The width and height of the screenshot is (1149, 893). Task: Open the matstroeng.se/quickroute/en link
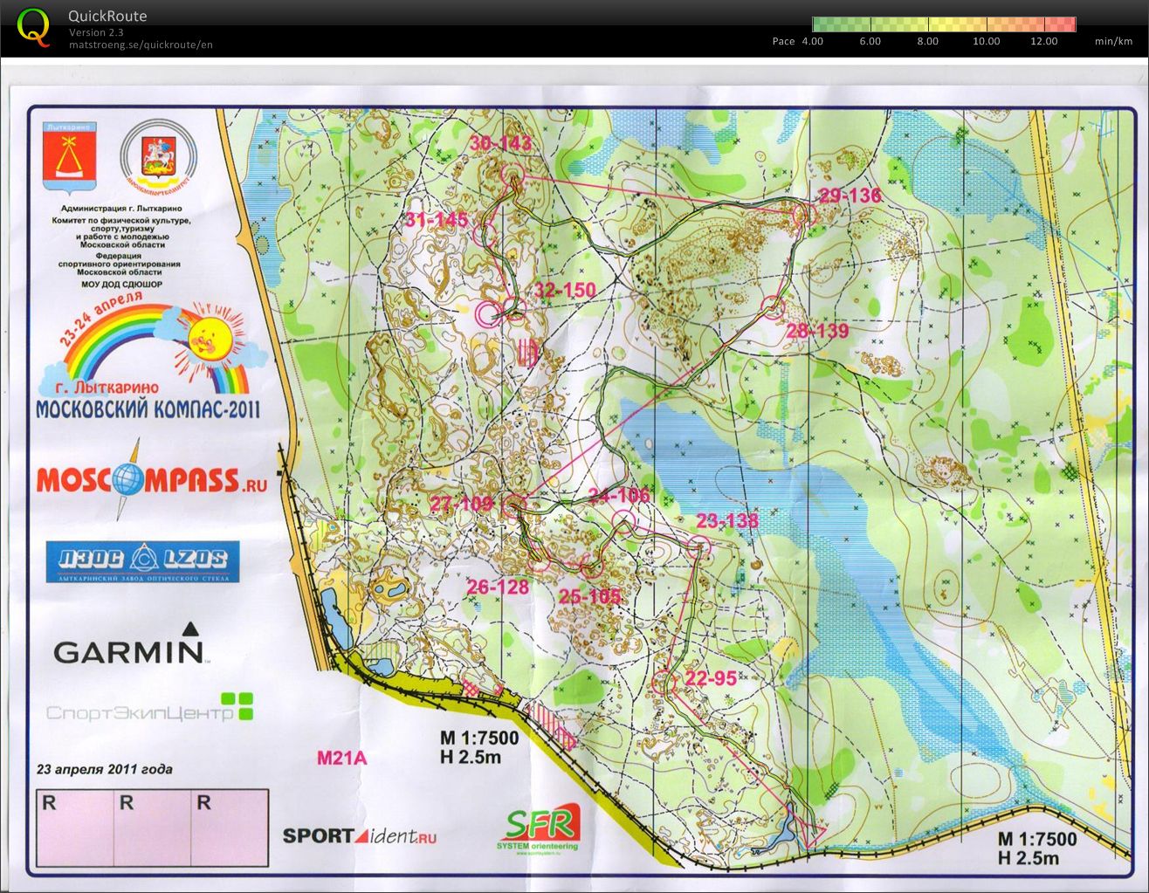pyautogui.click(x=141, y=45)
